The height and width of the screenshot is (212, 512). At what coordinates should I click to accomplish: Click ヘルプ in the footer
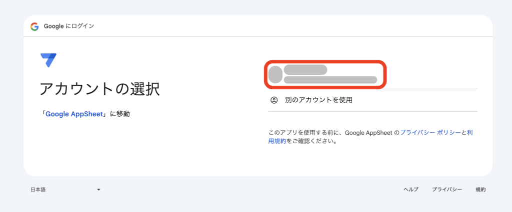411,190
